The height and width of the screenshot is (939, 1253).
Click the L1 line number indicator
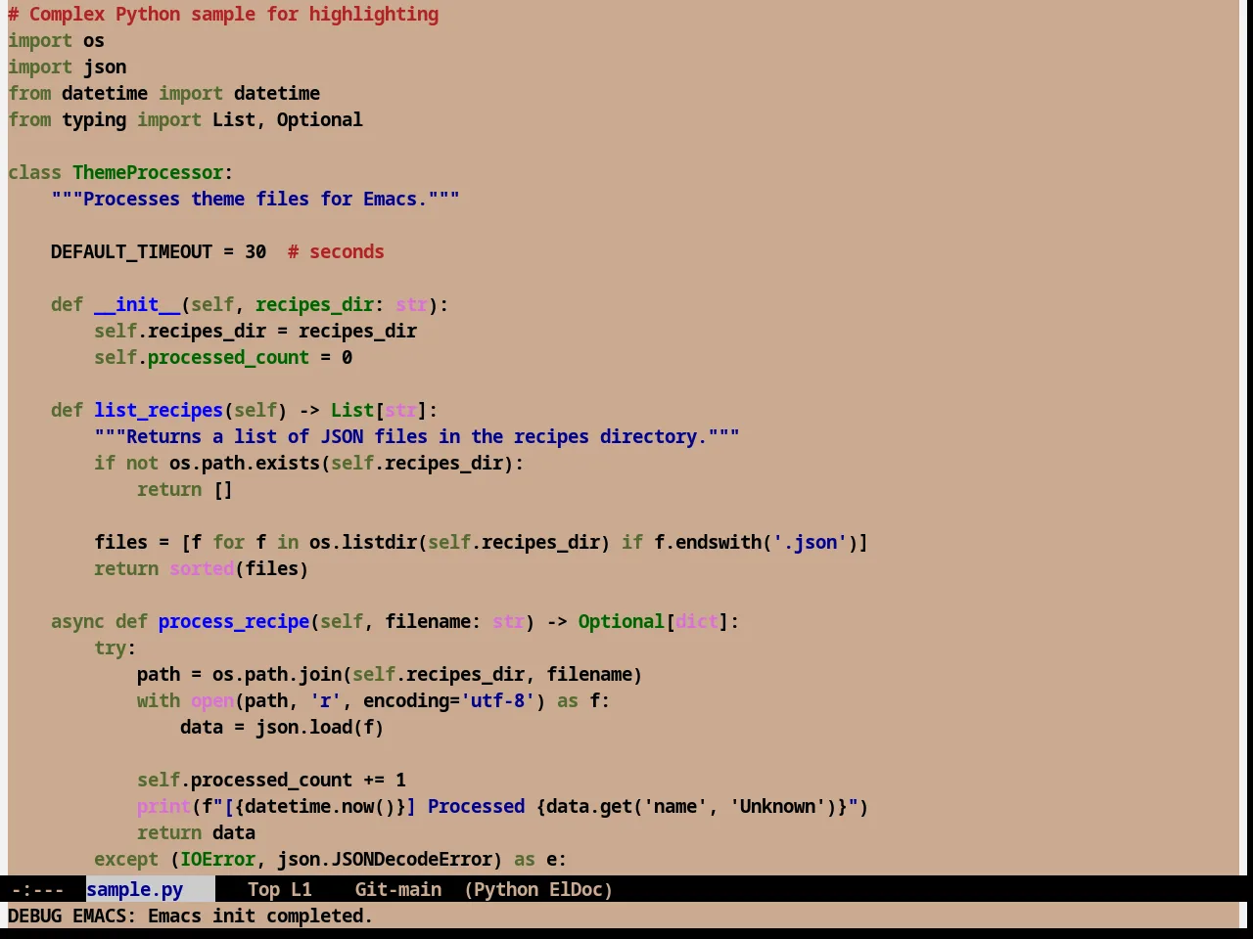pos(302,889)
